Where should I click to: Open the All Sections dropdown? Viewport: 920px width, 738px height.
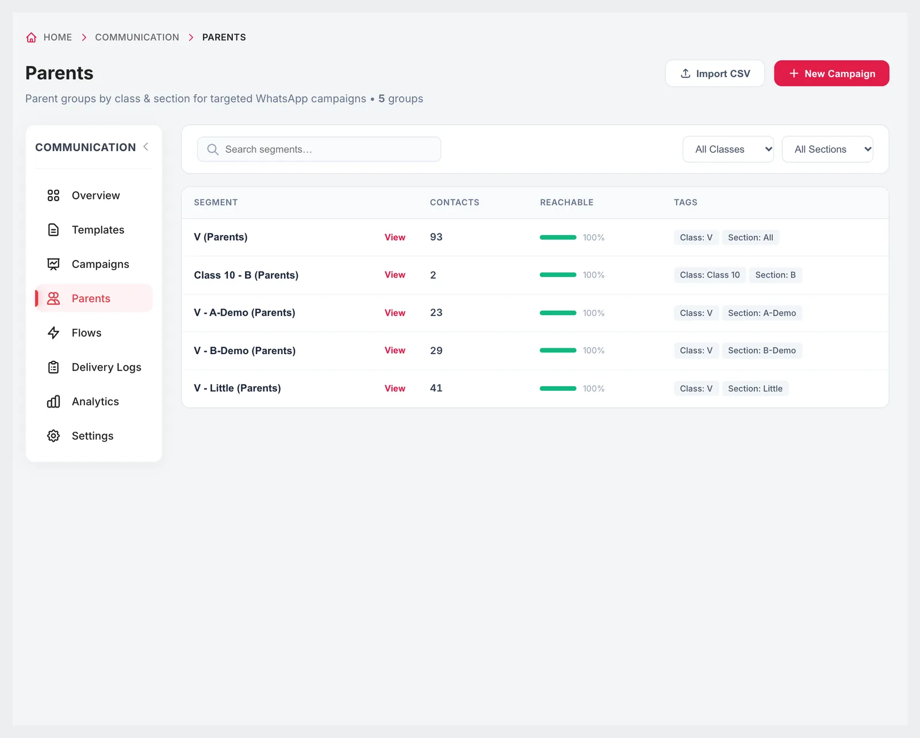pos(827,149)
